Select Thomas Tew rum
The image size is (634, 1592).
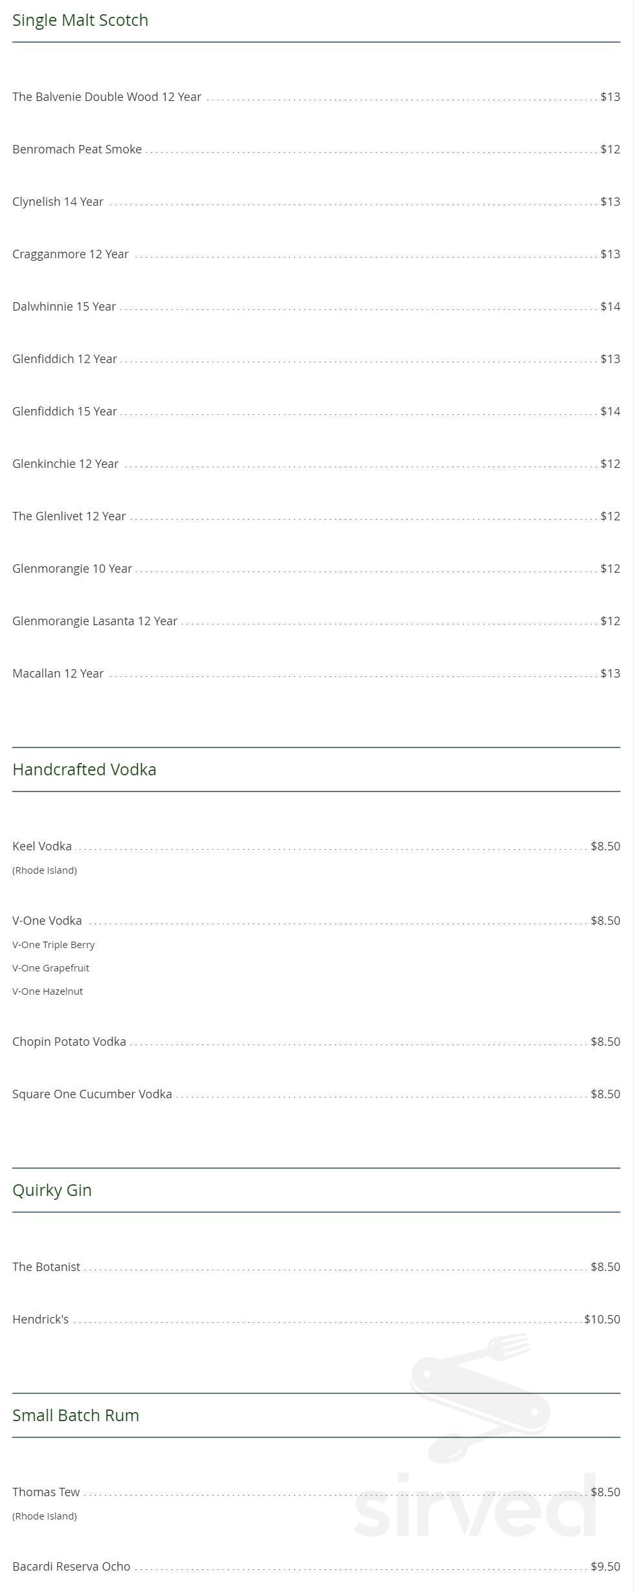point(46,1492)
